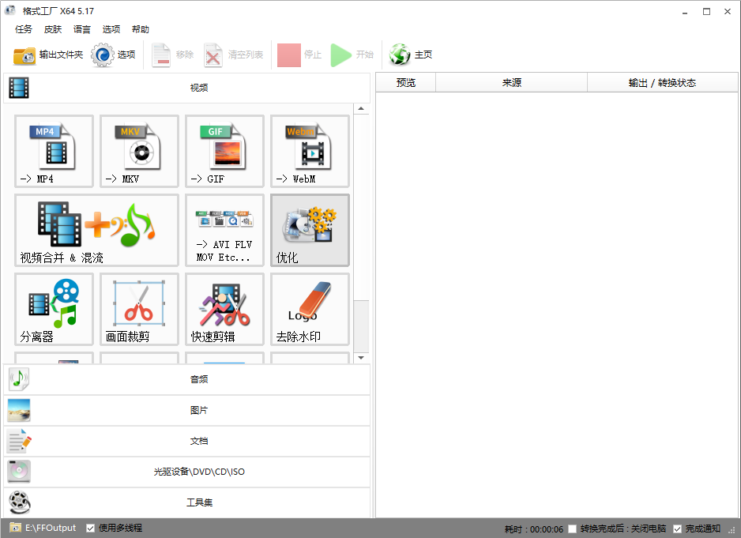Viewport: 741px width, 538px height.
Task: Select the MP4 conversion icon
Action: point(54,151)
